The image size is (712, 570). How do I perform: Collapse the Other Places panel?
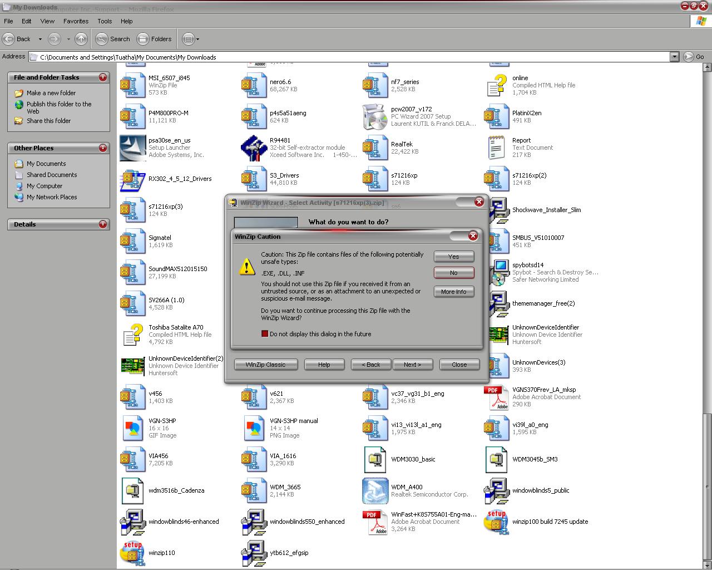click(103, 148)
